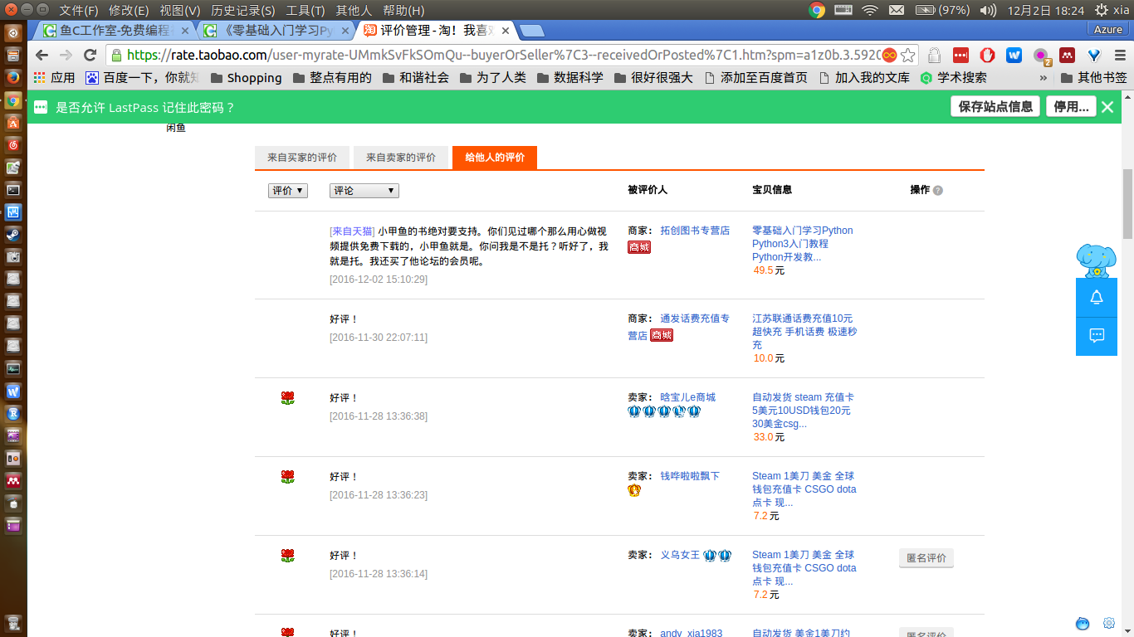This screenshot has width=1134, height=637.
Task: Click the grey padlock extension icon
Action: click(x=934, y=56)
